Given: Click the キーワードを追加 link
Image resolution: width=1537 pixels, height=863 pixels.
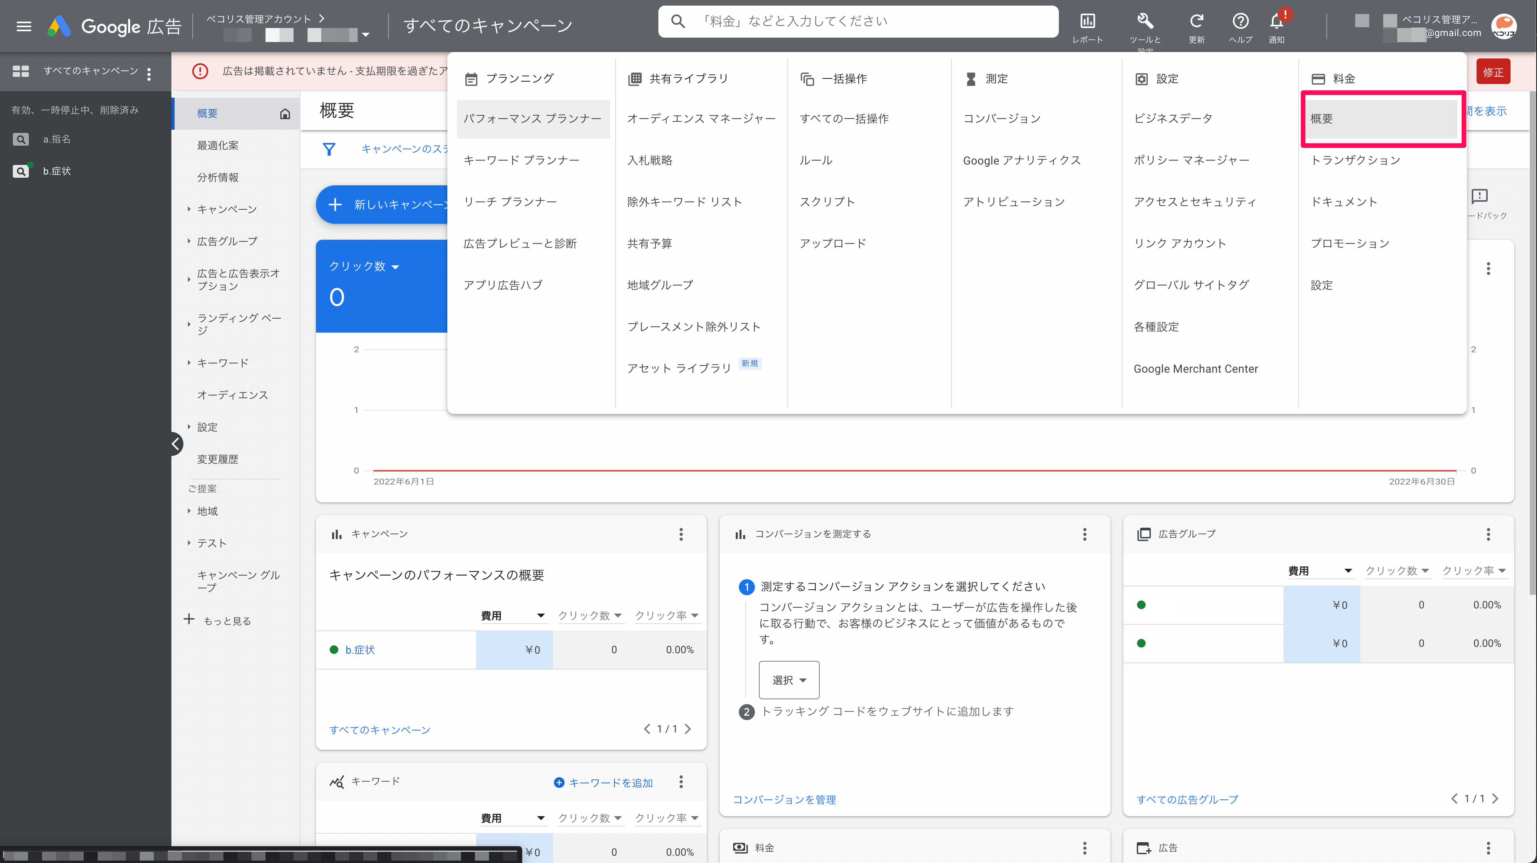Looking at the screenshot, I should [x=603, y=783].
